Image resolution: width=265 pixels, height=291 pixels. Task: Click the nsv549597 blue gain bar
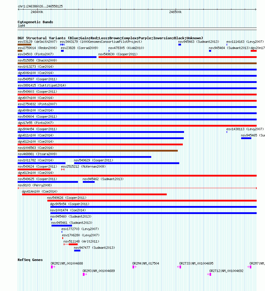pos(137,82)
